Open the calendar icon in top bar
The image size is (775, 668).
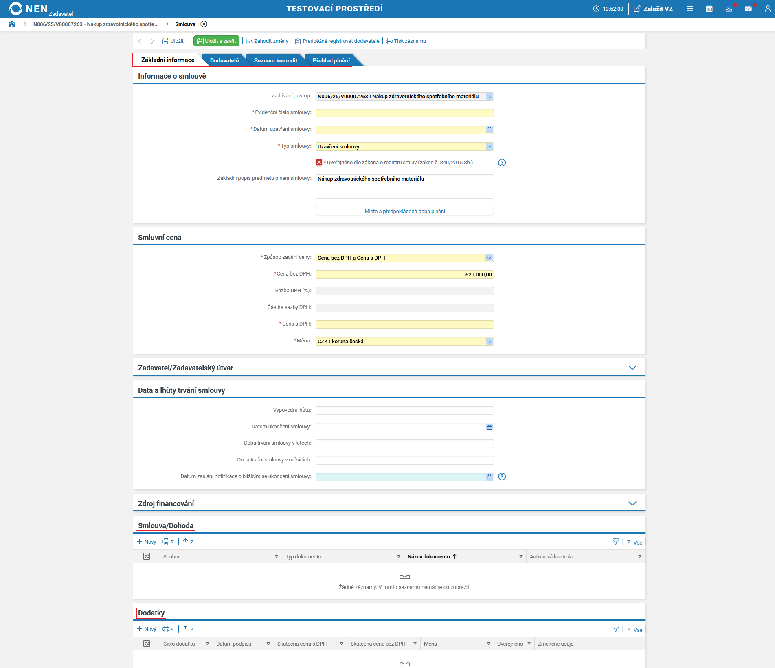[709, 9]
